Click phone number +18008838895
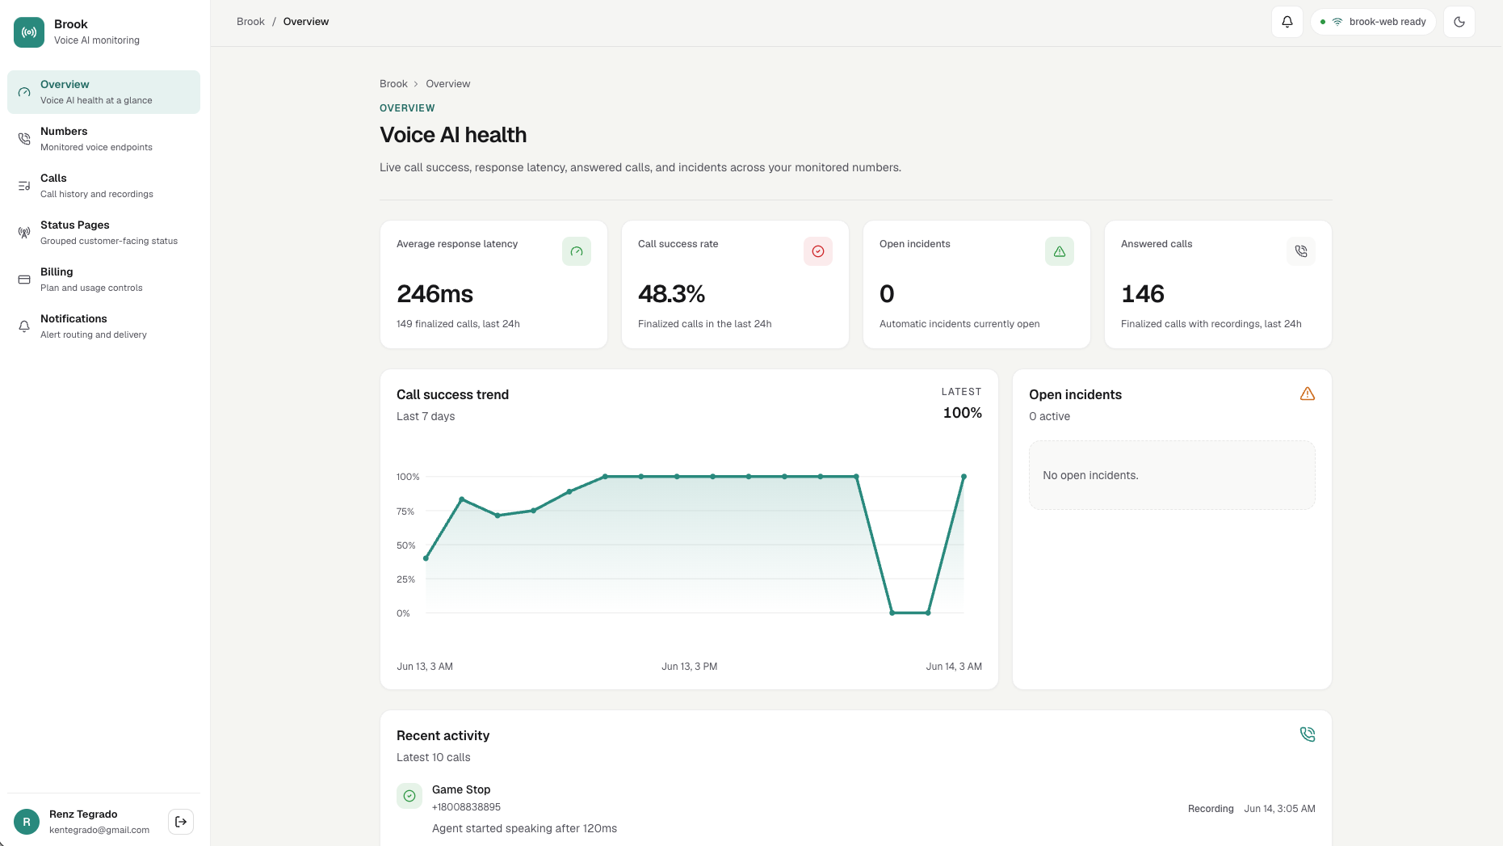The image size is (1503, 846). pos(466,807)
